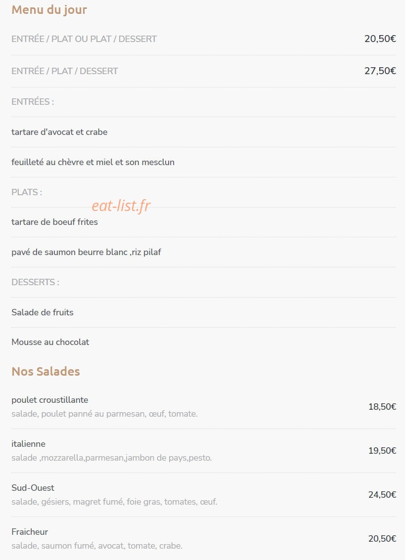Select the poulet croustillante salad
The height and width of the screenshot is (560, 405).
(x=204, y=407)
